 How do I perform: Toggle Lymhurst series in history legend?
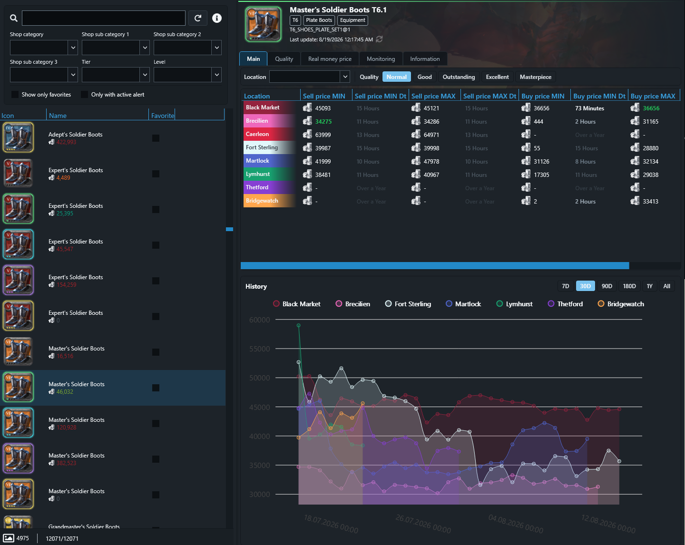pyautogui.click(x=514, y=304)
